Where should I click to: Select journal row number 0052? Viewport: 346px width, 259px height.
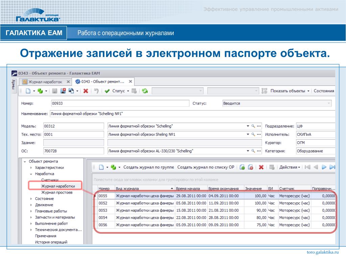(216, 203)
